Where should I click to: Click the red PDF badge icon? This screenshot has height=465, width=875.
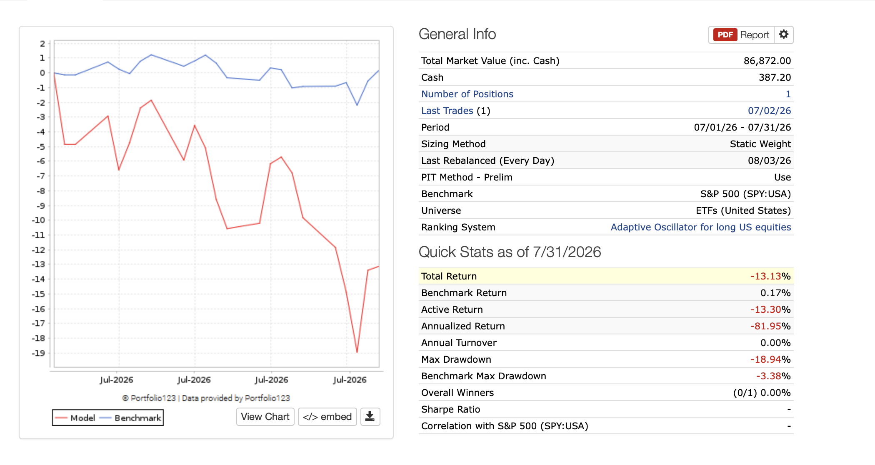tap(725, 35)
